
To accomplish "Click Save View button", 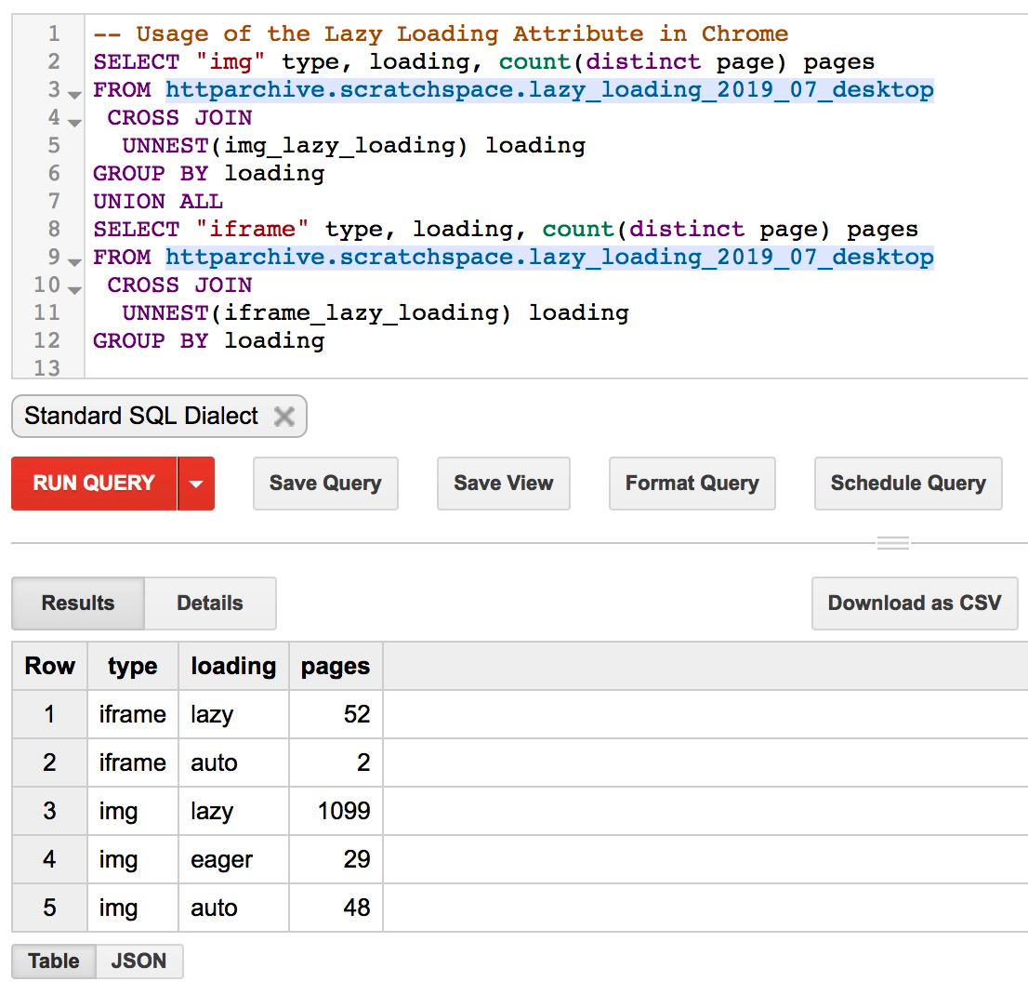I will click(503, 484).
